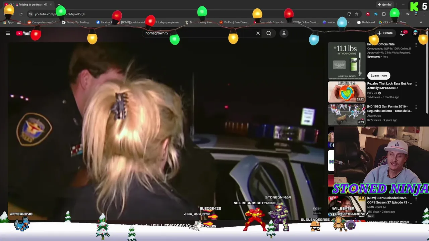Viewport: 429px width, 241px height.
Task: Go to the ÁlvaroArias channel
Action: coord(374,116)
